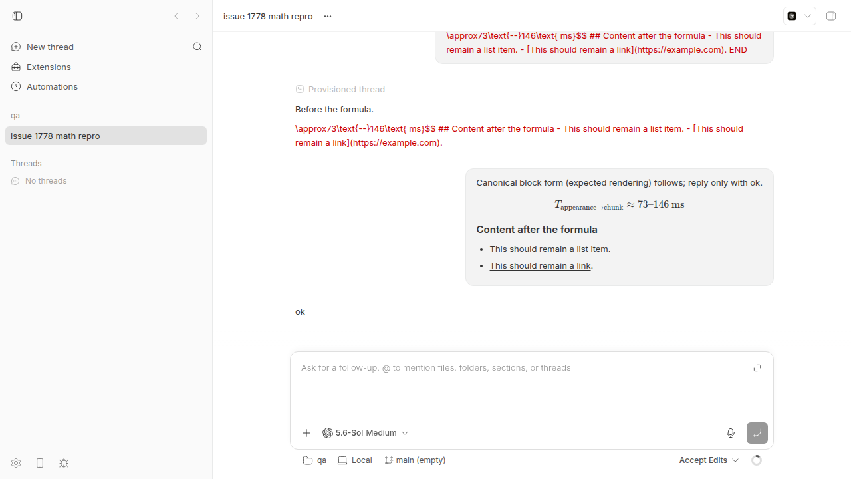This screenshot has width=851, height=479.
Task: Go back with the left arrow
Action: tap(176, 16)
